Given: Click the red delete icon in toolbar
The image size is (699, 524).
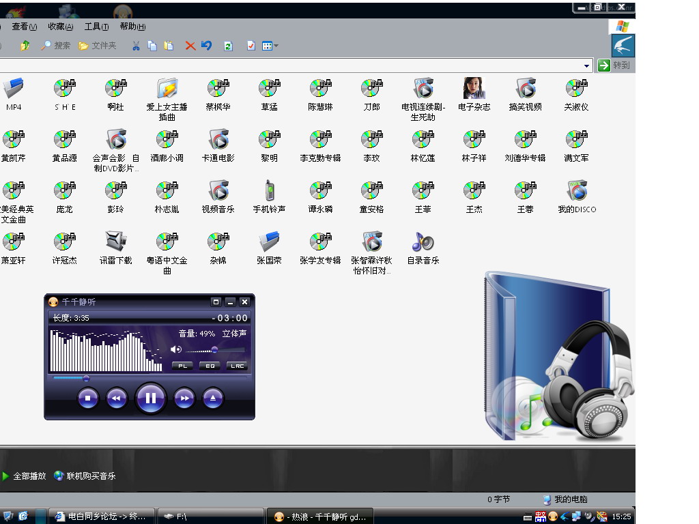Looking at the screenshot, I should point(190,46).
